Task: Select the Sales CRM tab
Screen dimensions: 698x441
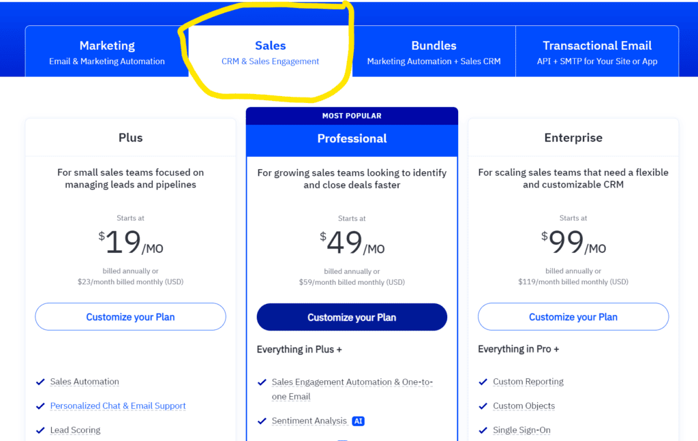Action: click(270, 52)
